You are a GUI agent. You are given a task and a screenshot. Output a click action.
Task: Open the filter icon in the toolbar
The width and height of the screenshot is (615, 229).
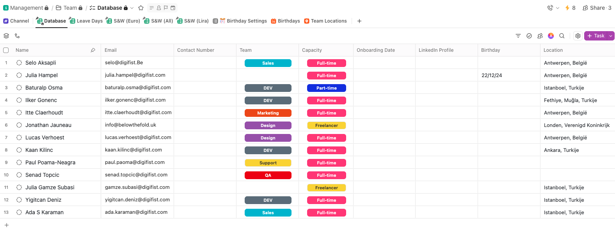[518, 36]
